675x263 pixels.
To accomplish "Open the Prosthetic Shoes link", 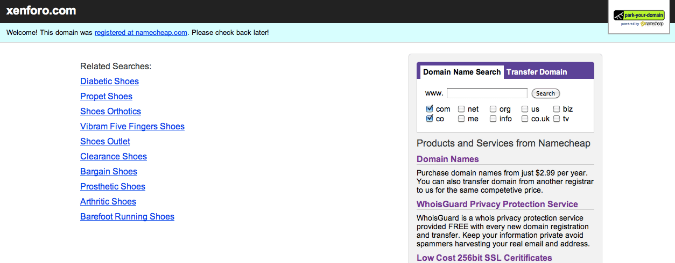I will click(x=112, y=187).
